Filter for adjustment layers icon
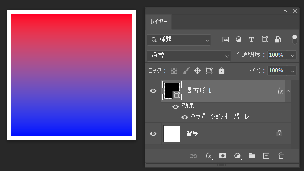 [239, 39]
